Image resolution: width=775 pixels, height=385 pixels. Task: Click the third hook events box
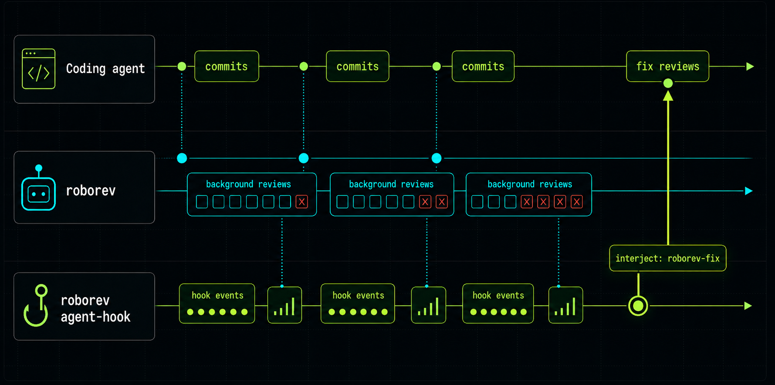click(x=498, y=304)
